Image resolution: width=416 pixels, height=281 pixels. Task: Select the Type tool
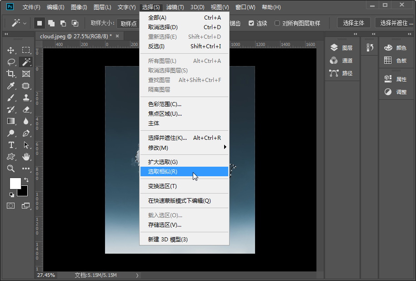11,145
